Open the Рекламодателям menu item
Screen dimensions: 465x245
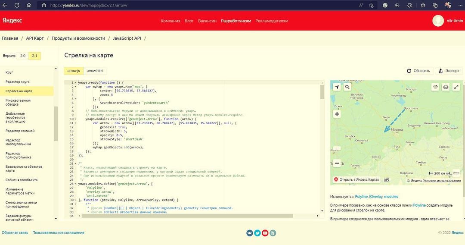272,21
